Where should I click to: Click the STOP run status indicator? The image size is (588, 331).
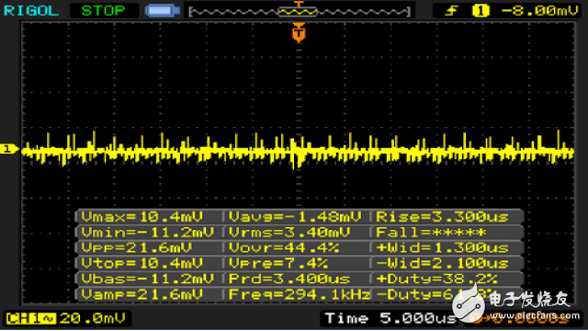[103, 10]
